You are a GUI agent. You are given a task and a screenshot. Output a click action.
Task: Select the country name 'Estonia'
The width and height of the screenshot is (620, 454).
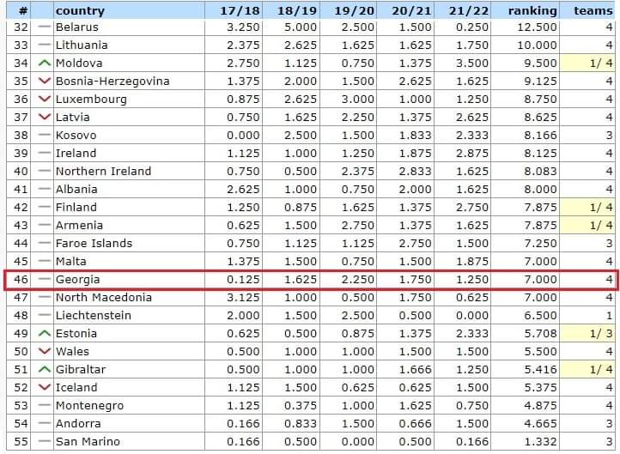tap(76, 333)
